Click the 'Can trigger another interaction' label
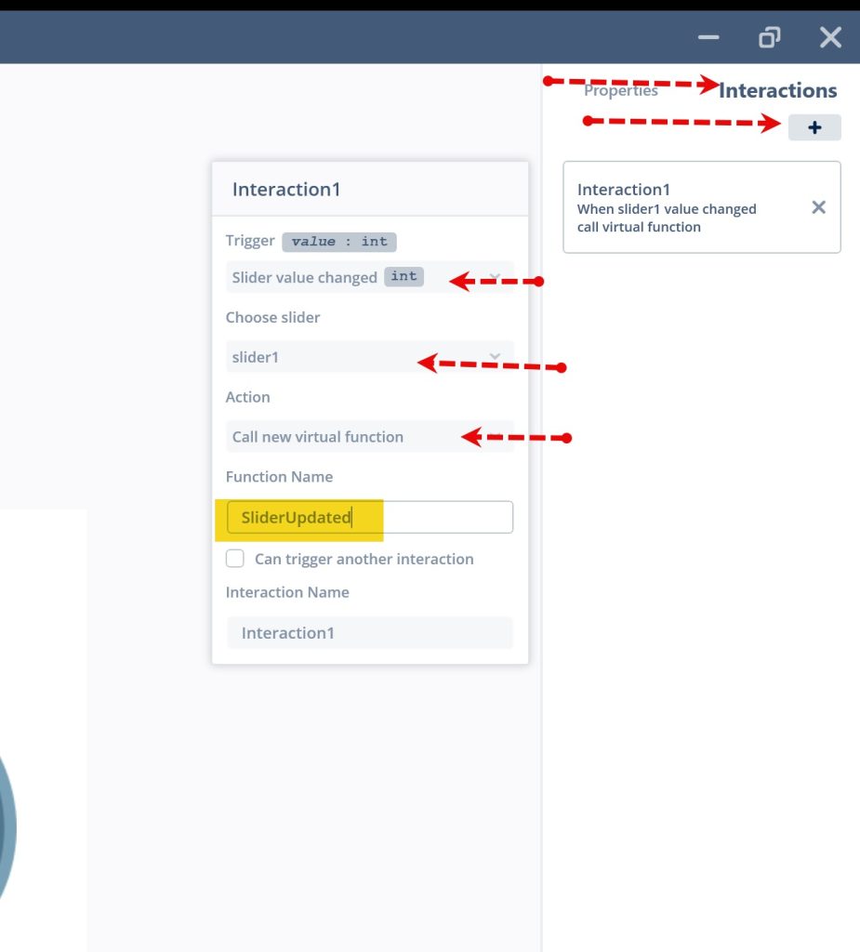This screenshot has width=860, height=952. click(x=364, y=559)
